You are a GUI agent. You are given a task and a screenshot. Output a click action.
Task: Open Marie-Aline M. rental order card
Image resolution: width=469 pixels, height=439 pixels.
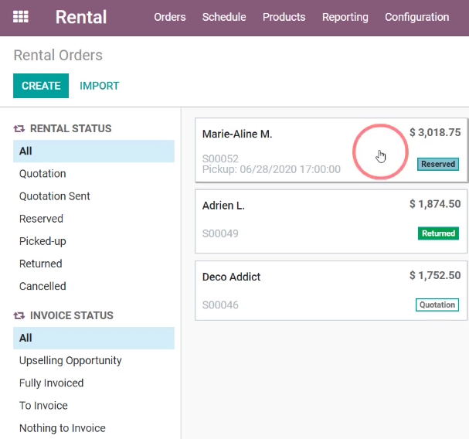(331, 150)
